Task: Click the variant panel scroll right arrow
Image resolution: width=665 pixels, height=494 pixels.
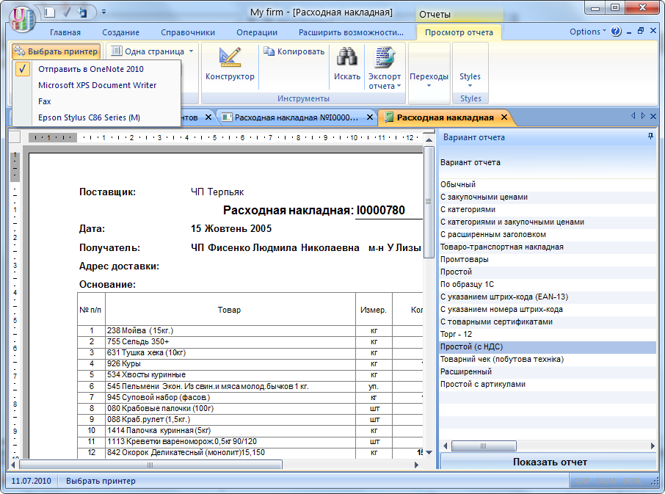Action: pyautogui.click(x=653, y=446)
